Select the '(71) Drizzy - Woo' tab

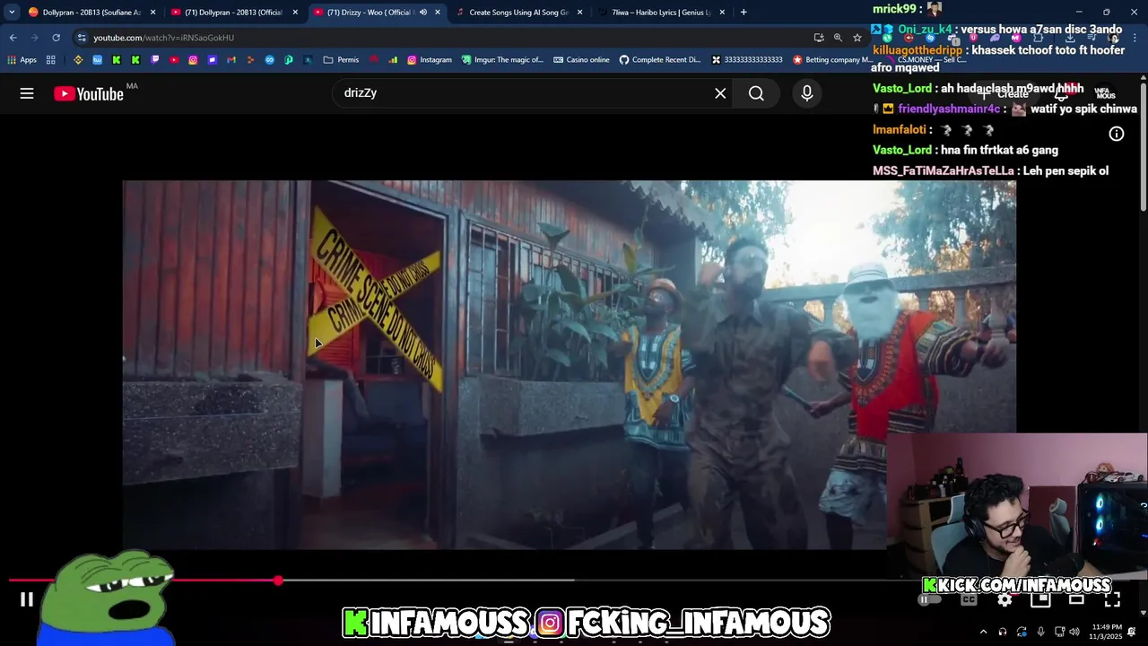click(x=375, y=13)
